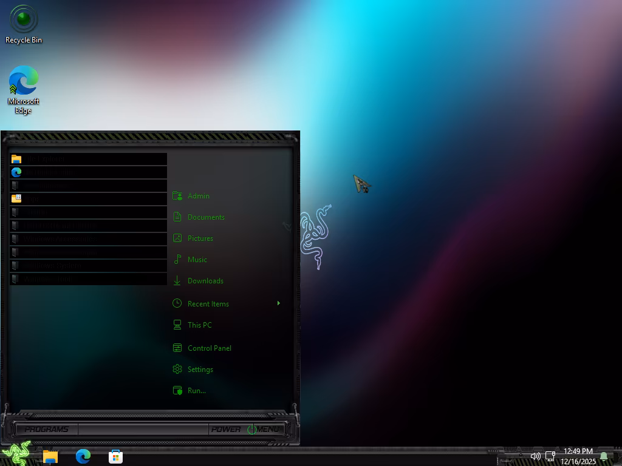
Task: Open Microsoft Store from the taskbar
Action: click(115, 456)
